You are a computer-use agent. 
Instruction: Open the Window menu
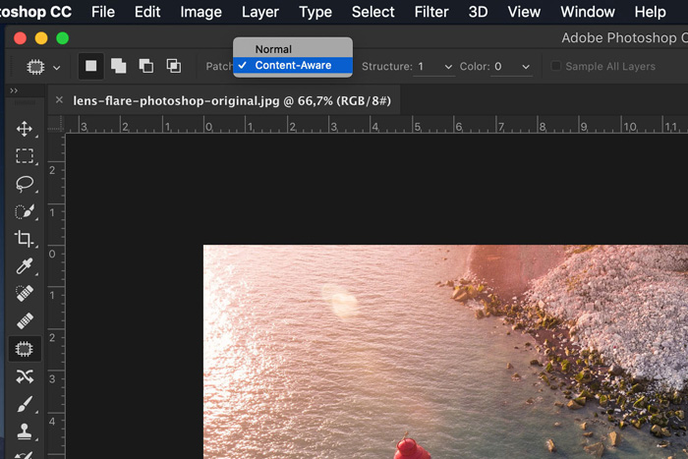click(x=588, y=12)
